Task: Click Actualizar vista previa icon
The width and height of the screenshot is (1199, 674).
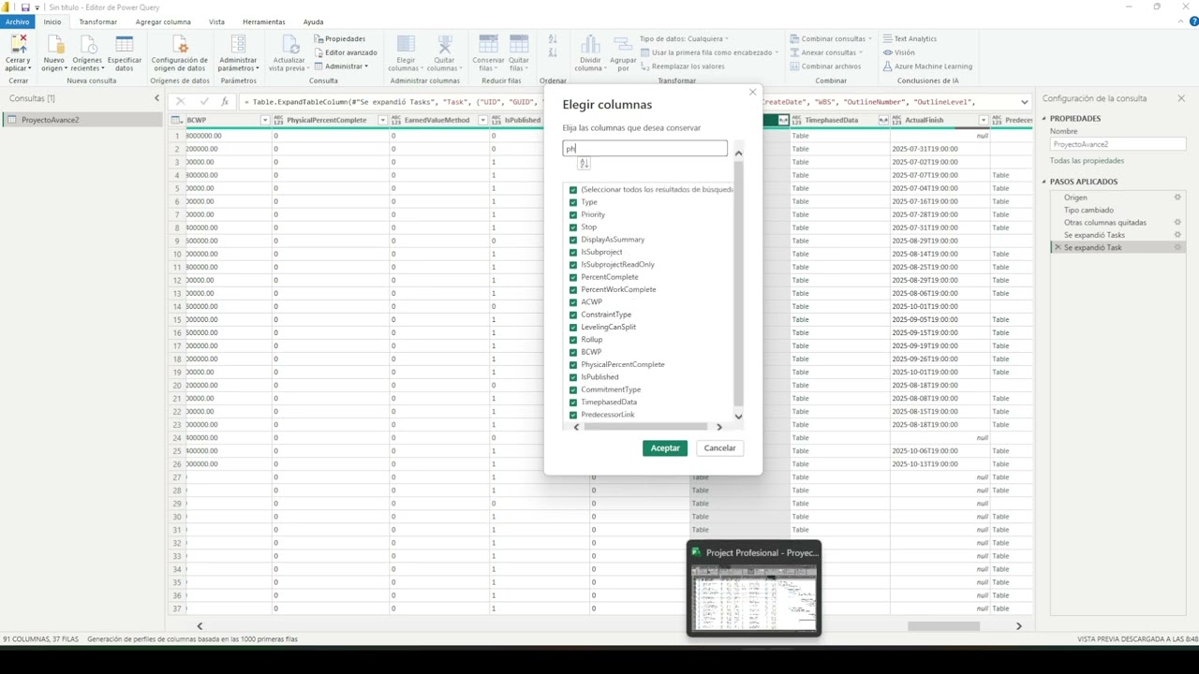Action: (289, 45)
